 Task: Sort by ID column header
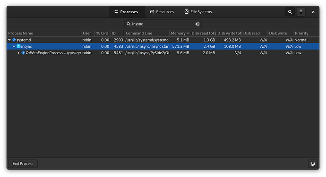point(117,33)
